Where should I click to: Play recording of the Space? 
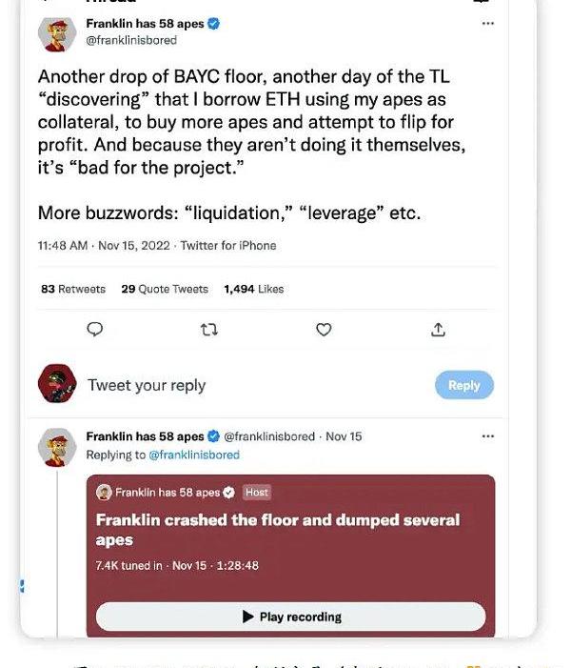(x=290, y=617)
